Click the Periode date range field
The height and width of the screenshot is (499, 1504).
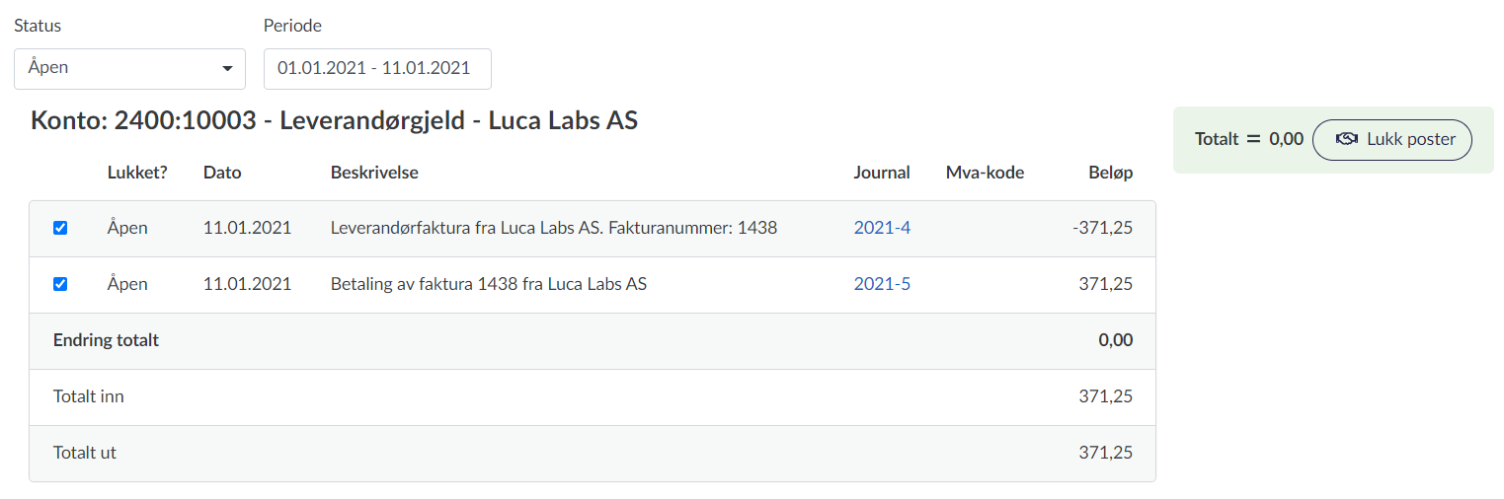pos(376,69)
